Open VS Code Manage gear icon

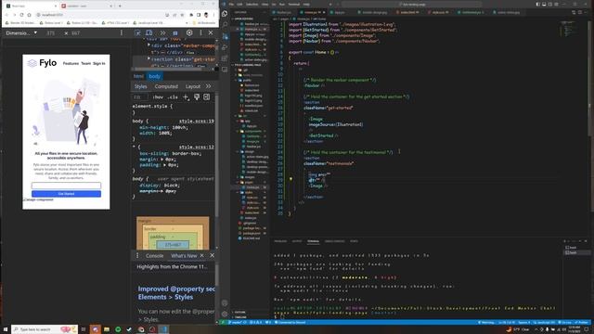pyautogui.click(x=225, y=314)
